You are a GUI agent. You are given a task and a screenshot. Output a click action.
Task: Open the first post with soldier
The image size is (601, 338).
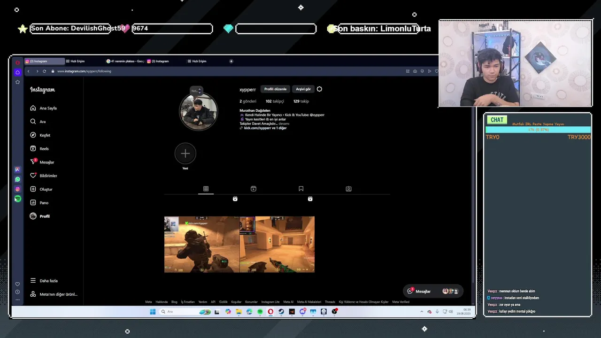201,244
